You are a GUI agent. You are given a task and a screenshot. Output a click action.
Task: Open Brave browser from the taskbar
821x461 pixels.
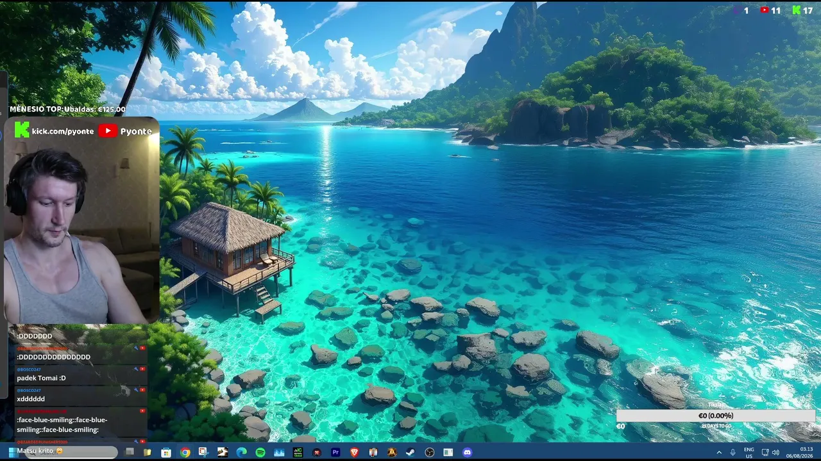354,452
